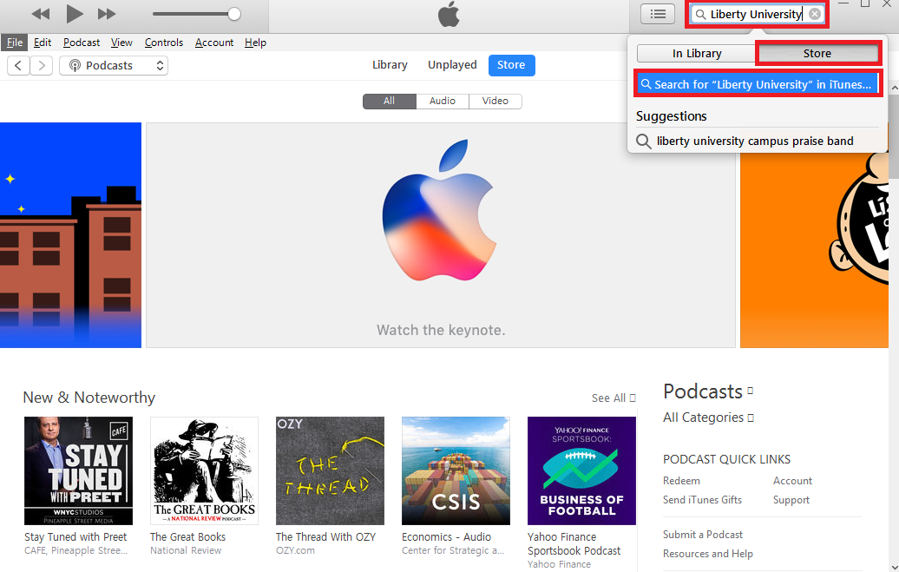Click See All for New & Noteworthy
Viewport: 899px width, 572px height.
tap(614, 398)
